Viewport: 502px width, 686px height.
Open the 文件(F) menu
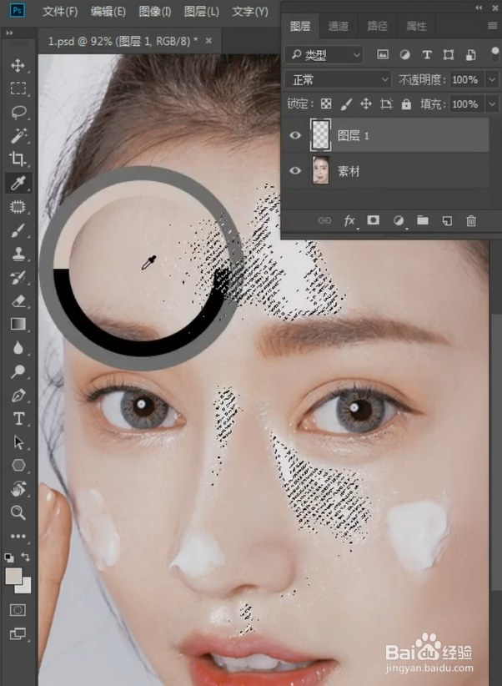[x=60, y=12]
